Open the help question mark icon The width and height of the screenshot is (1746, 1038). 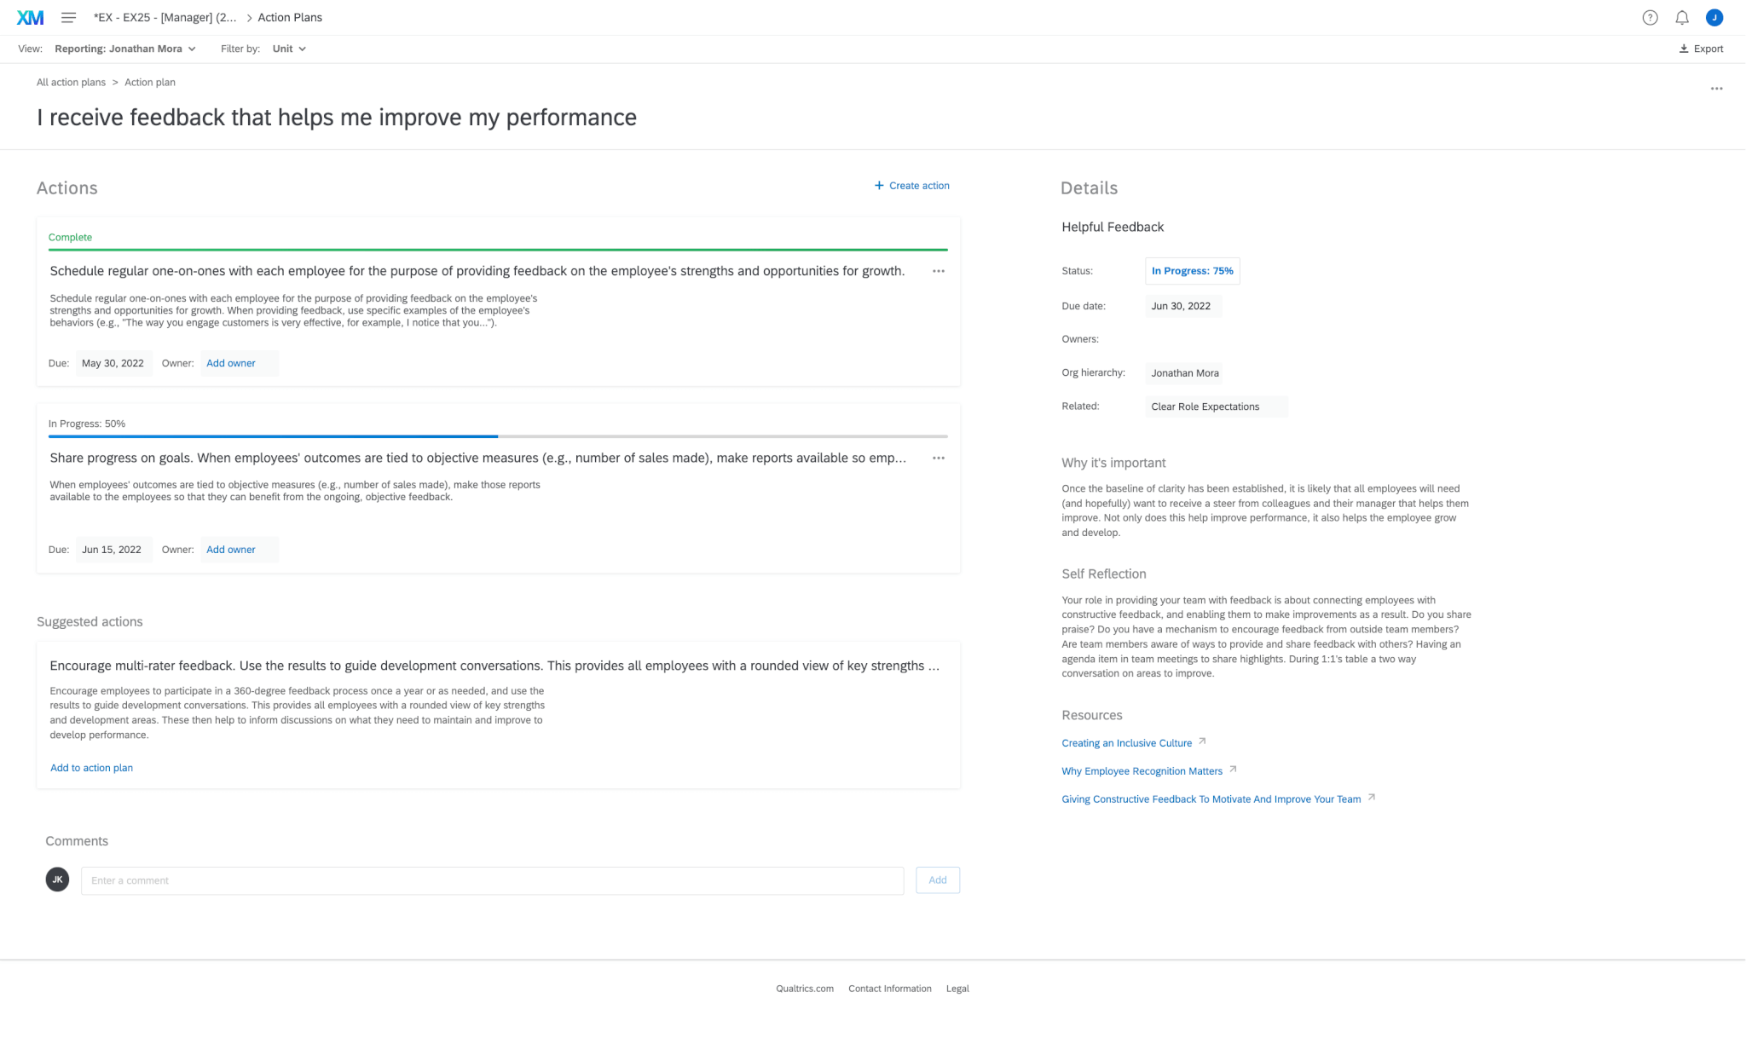(x=1650, y=17)
